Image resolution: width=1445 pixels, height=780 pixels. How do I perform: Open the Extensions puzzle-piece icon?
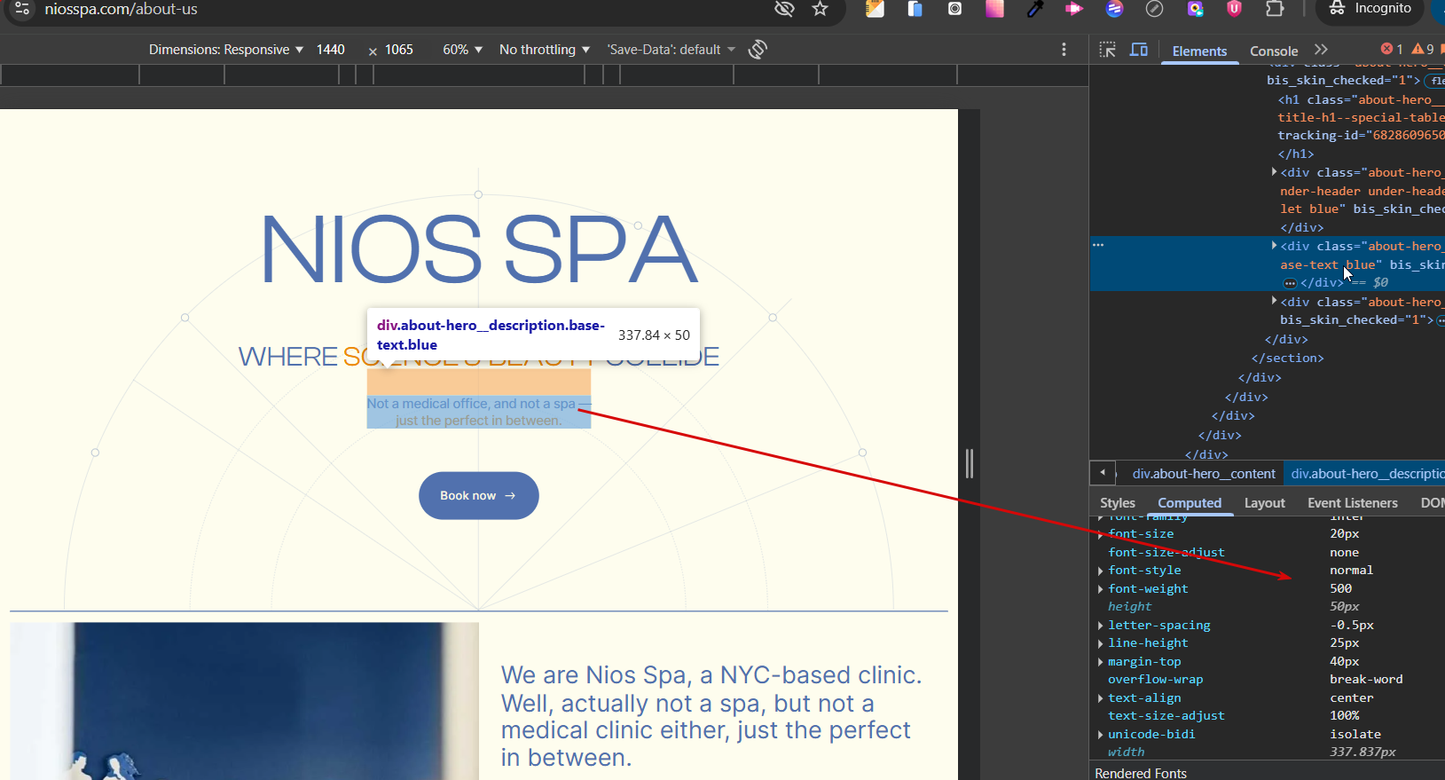pyautogui.click(x=1275, y=9)
